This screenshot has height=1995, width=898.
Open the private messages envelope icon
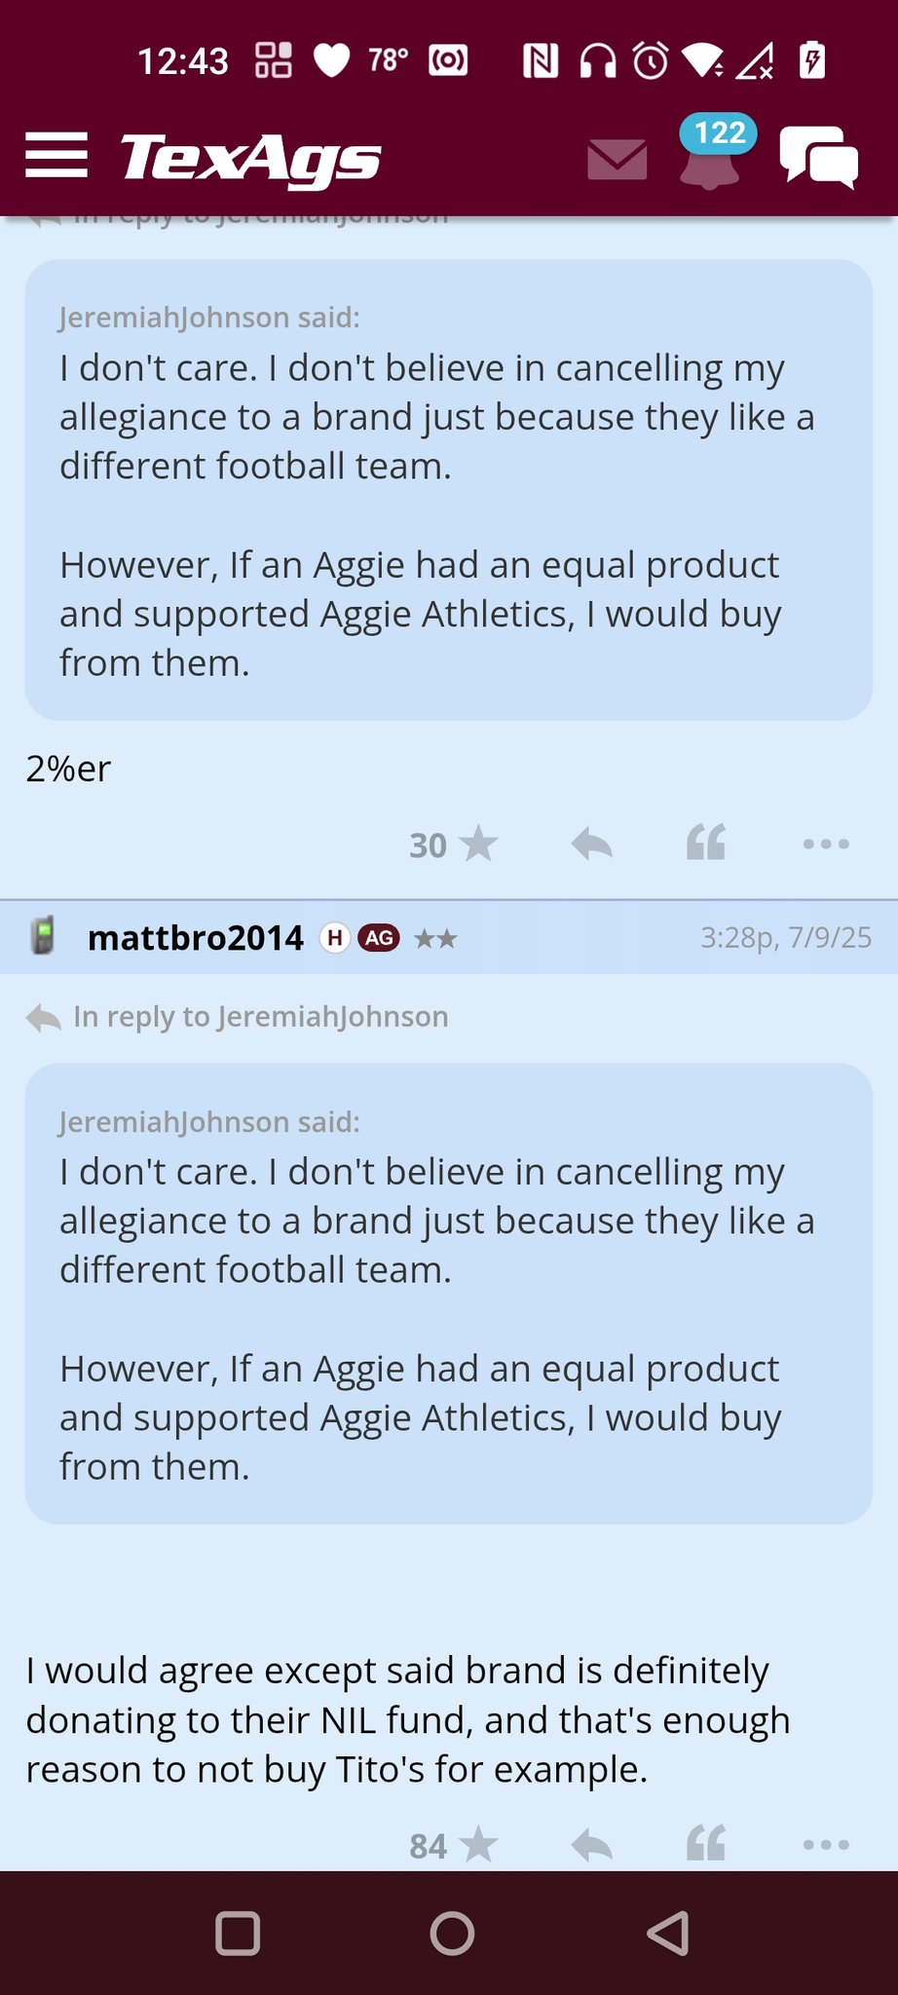[617, 160]
